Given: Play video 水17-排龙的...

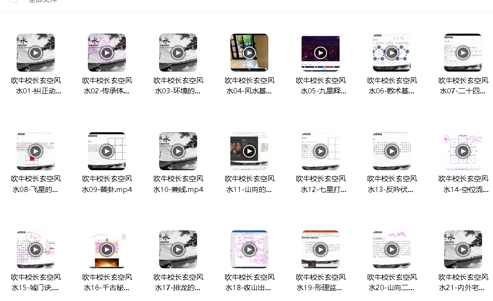Looking at the screenshot, I should click(178, 249).
